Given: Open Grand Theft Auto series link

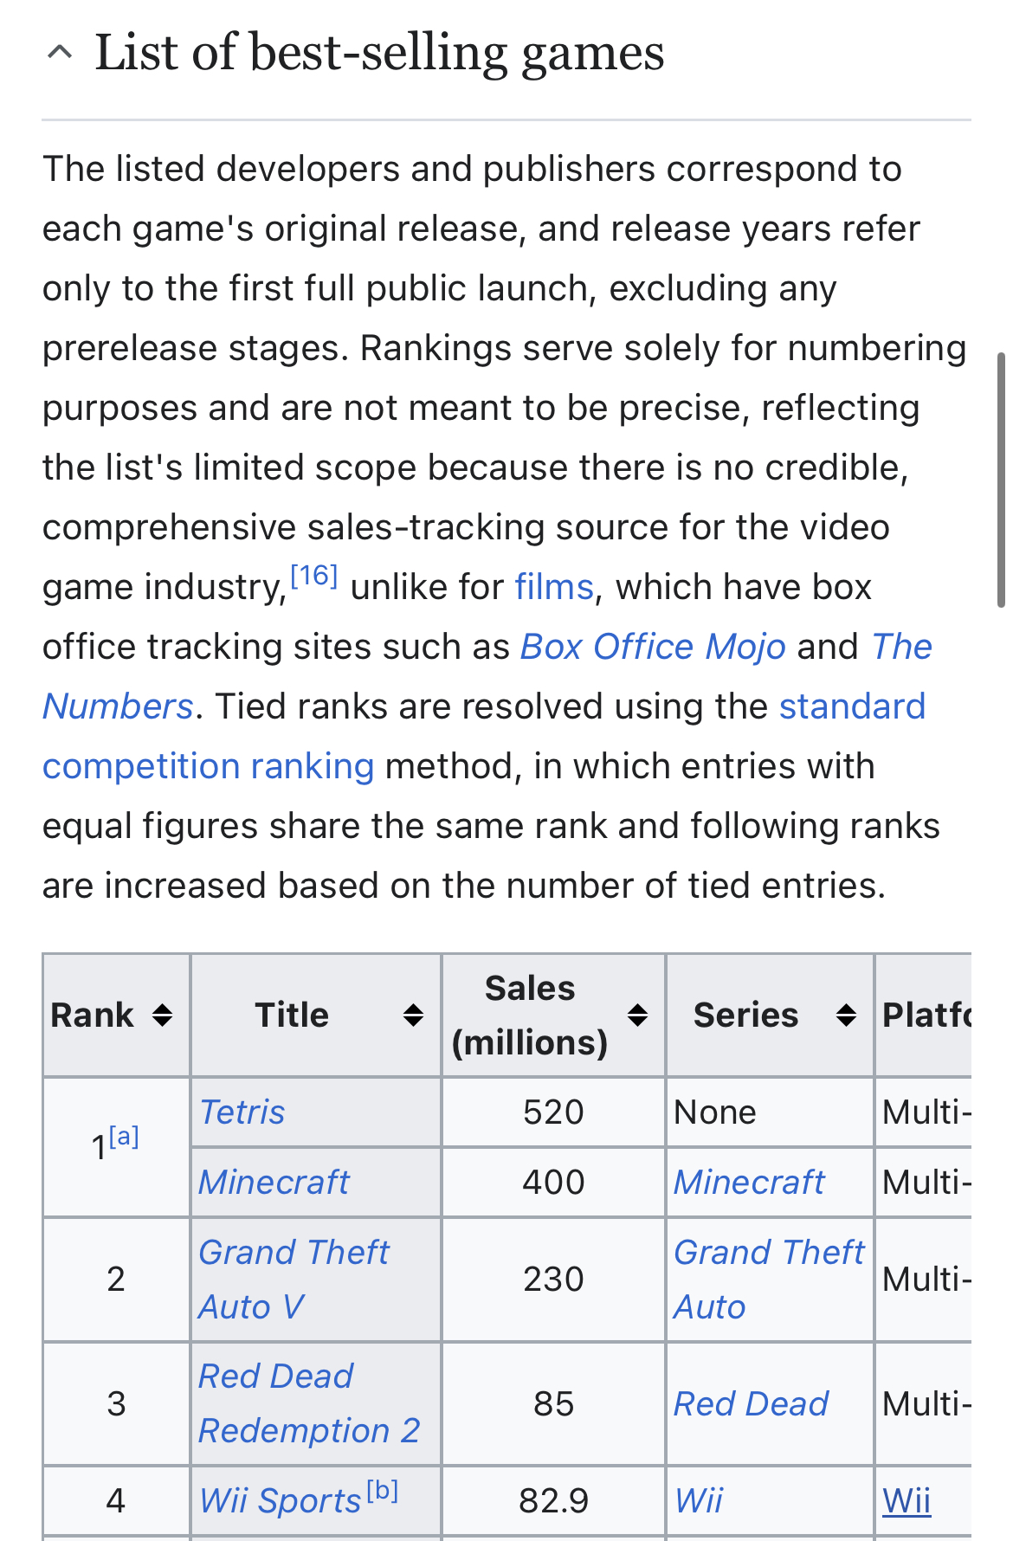Looking at the screenshot, I should (769, 1279).
